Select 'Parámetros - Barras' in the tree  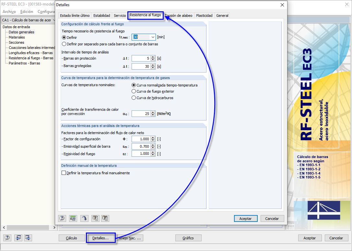[24, 63]
